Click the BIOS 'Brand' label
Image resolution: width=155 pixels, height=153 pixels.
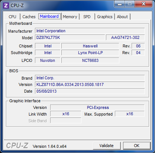point(27,78)
